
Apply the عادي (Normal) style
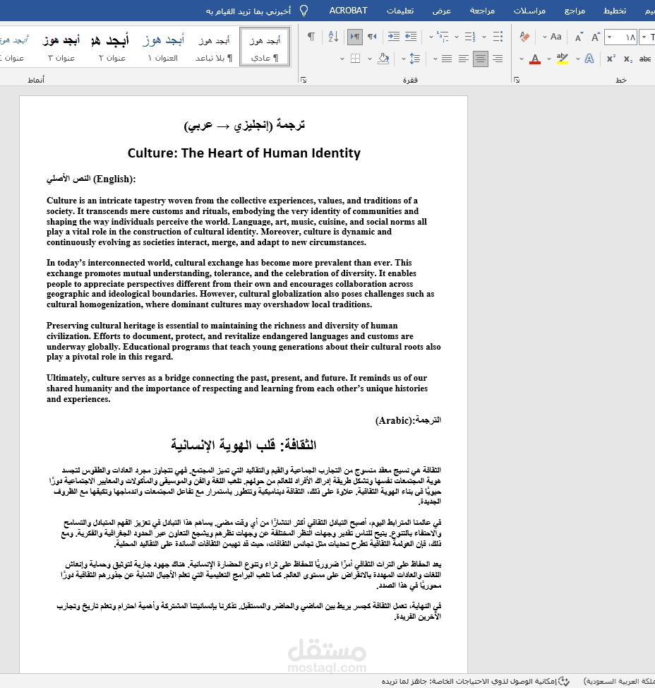coord(265,47)
